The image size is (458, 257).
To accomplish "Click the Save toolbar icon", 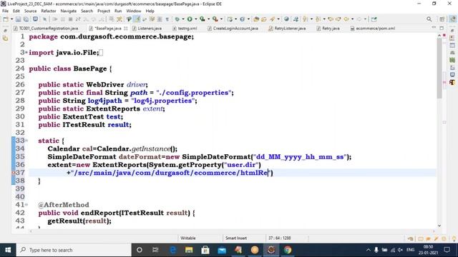I will [x=18, y=19].
